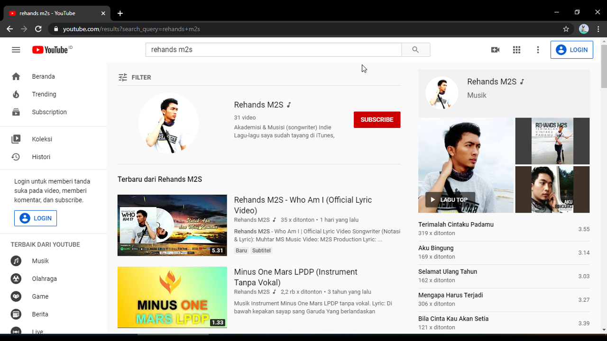Click the LOGIN button in the sidebar
The width and height of the screenshot is (607, 341).
(36, 218)
